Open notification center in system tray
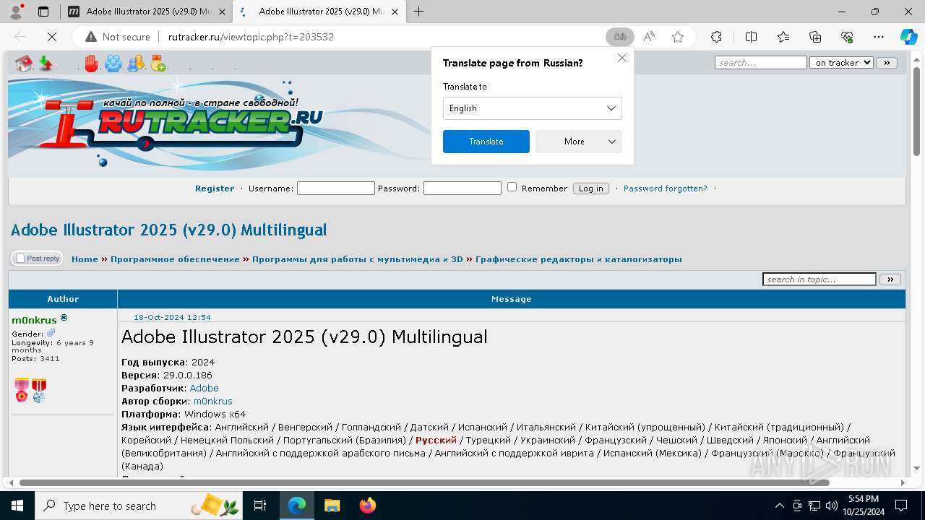This screenshot has height=520, width=925. coord(902,506)
